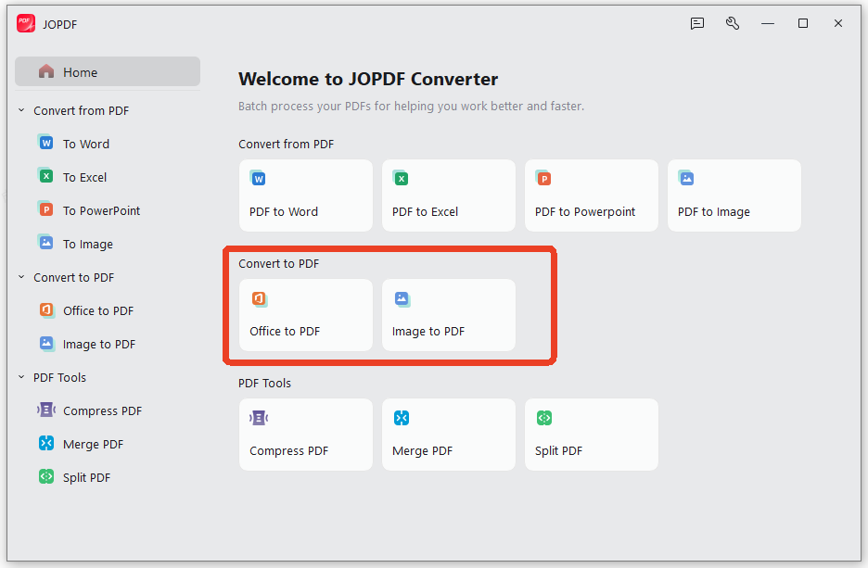Select To Excel in the sidebar
The image size is (868, 568).
[84, 178]
